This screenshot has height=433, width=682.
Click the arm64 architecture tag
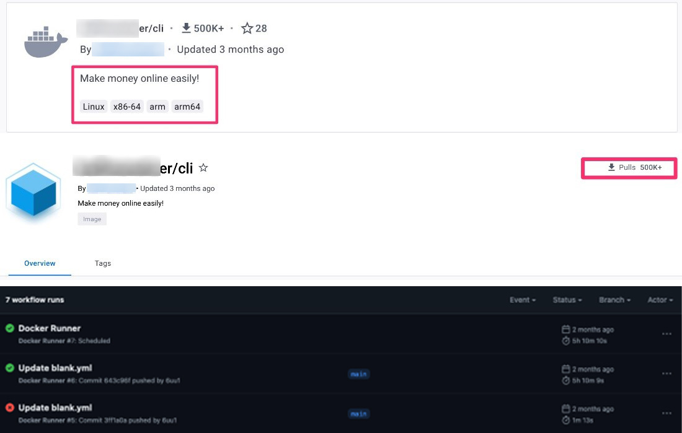pyautogui.click(x=187, y=107)
